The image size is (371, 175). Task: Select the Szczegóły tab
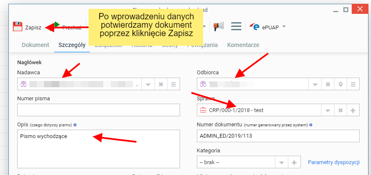pyautogui.click(x=72, y=45)
